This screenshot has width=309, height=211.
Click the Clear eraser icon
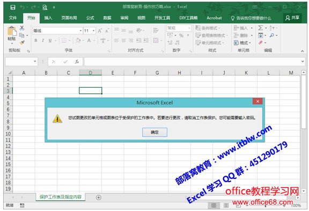(x=261, y=42)
